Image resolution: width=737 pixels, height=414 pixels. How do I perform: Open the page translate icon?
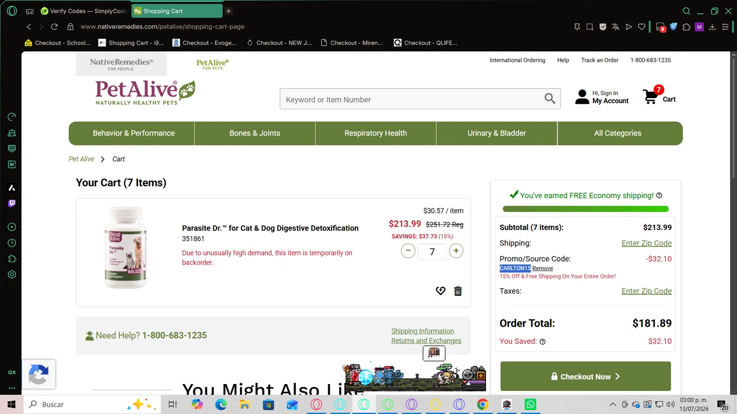click(x=616, y=27)
